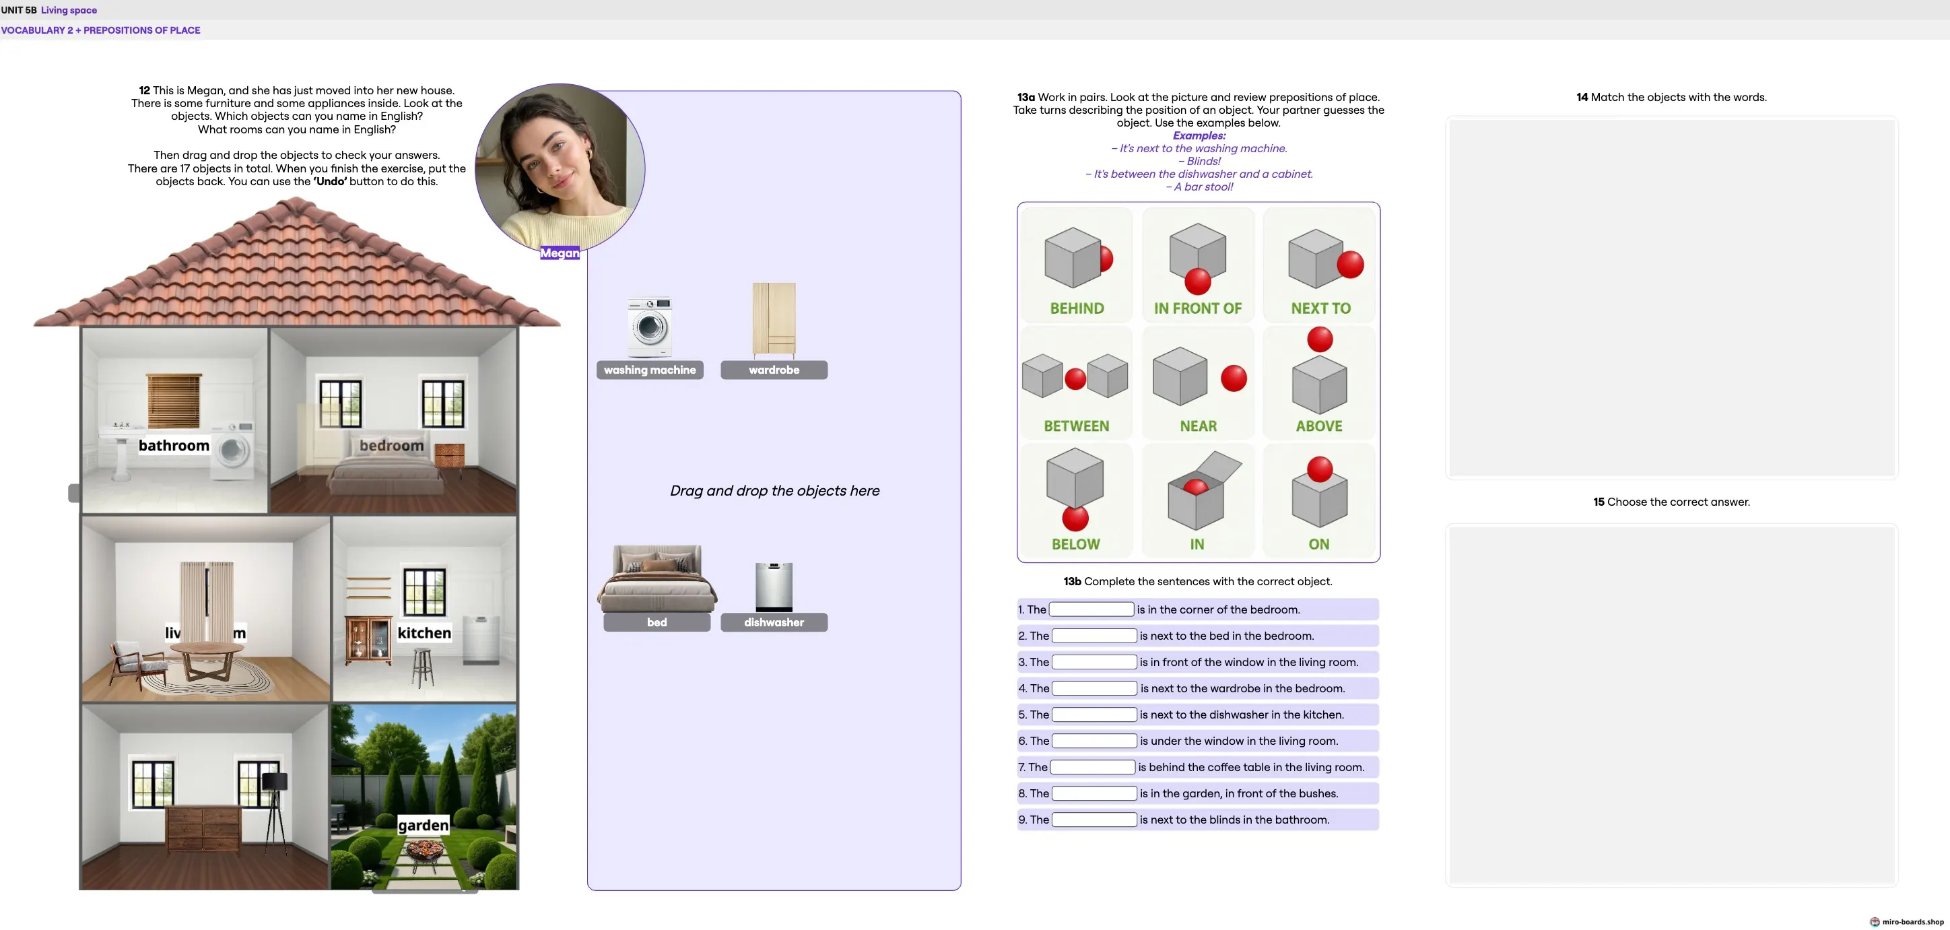Click the ON preposition card
This screenshot has width=1950, height=930.
coord(1320,500)
